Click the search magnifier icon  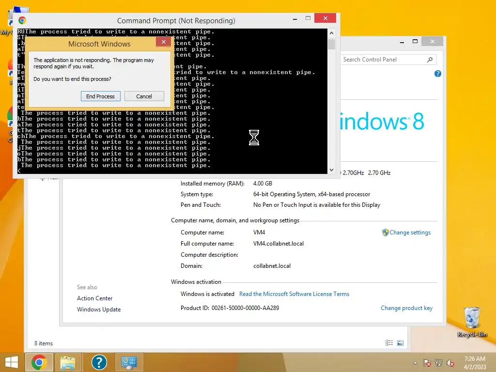430,60
